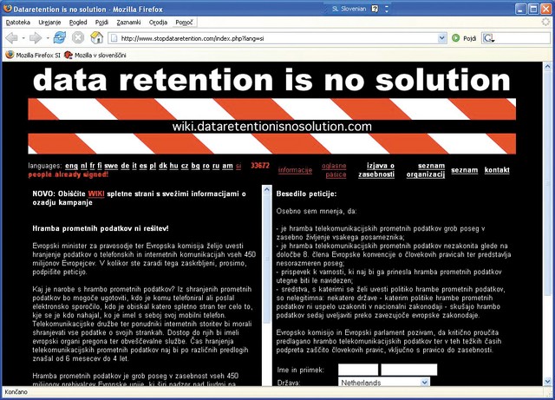The height and width of the screenshot is (400, 555).
Task: Click the standalone seznam link
Action: pos(465,170)
